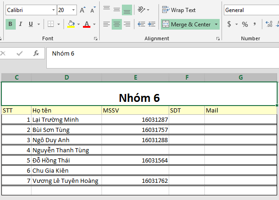Open the Underline style dropdown arrow

coord(38,24)
